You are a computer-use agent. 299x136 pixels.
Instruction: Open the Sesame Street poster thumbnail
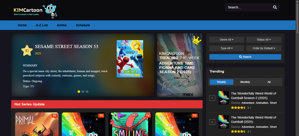130,59
